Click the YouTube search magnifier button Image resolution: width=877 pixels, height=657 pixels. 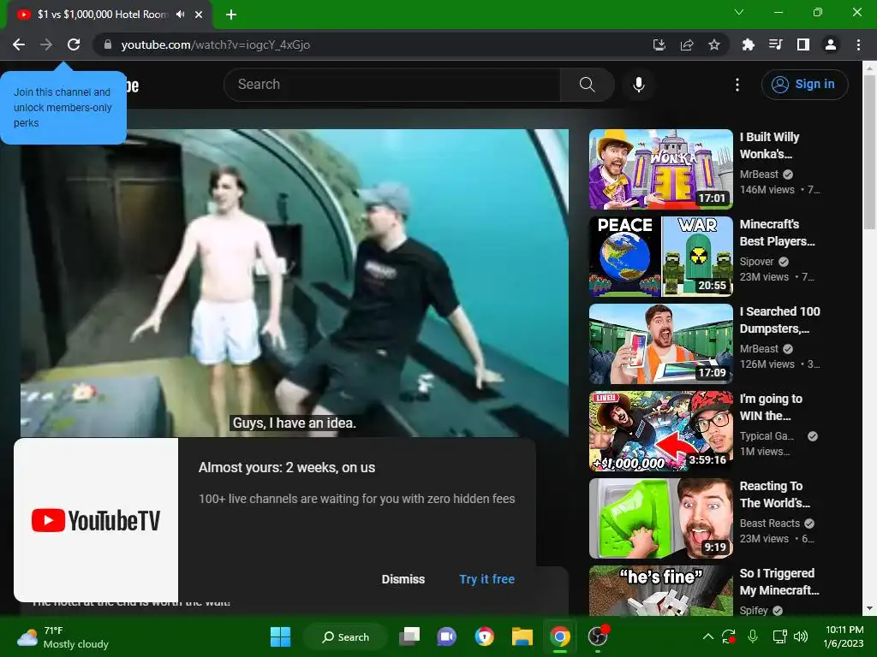point(588,85)
